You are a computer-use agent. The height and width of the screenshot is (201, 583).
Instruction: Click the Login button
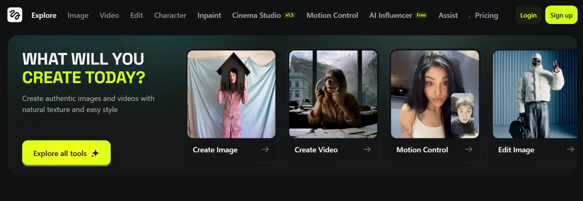pos(528,15)
